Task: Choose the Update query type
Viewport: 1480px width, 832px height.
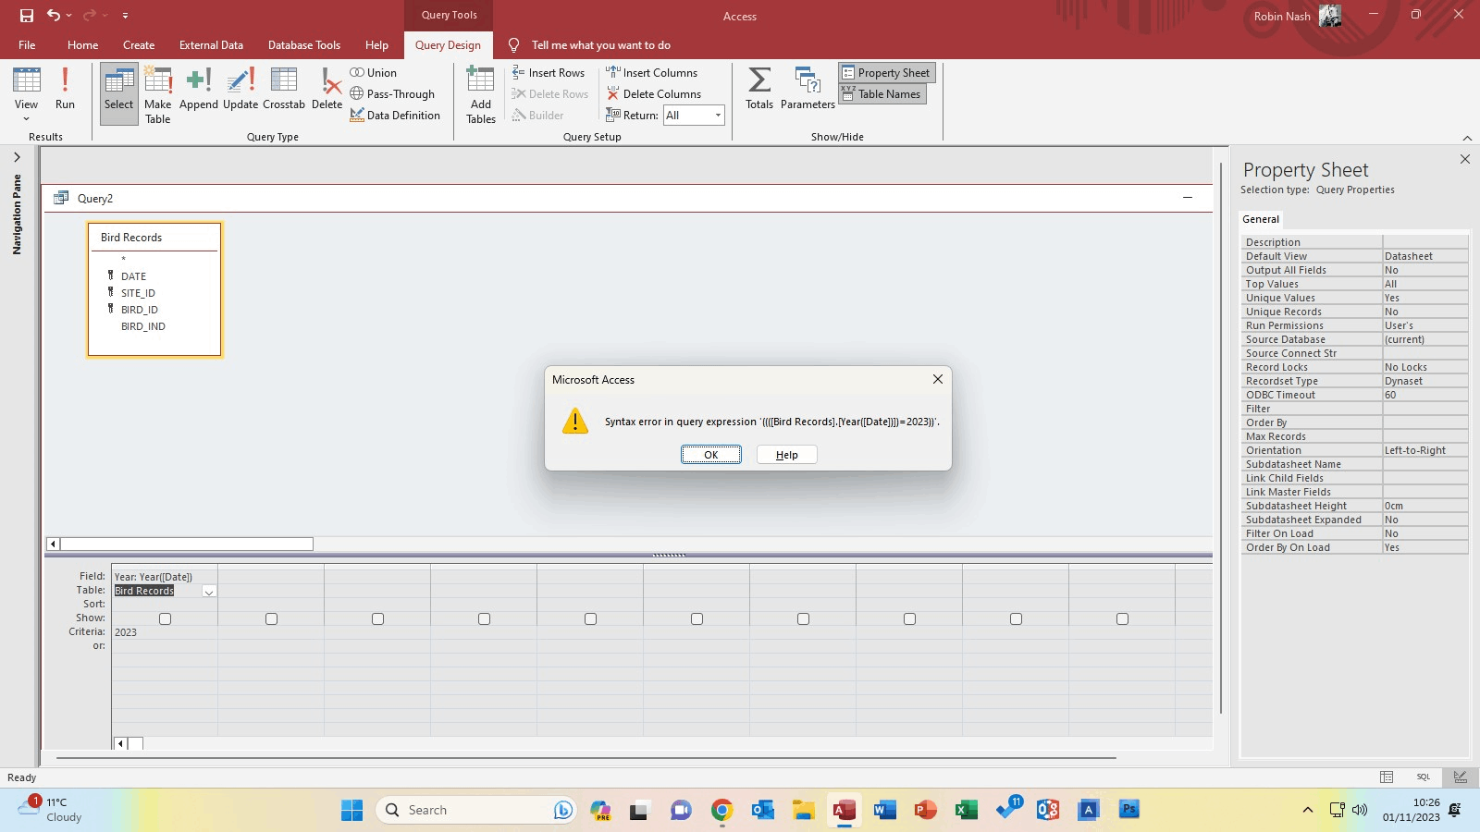Action: coord(240,90)
